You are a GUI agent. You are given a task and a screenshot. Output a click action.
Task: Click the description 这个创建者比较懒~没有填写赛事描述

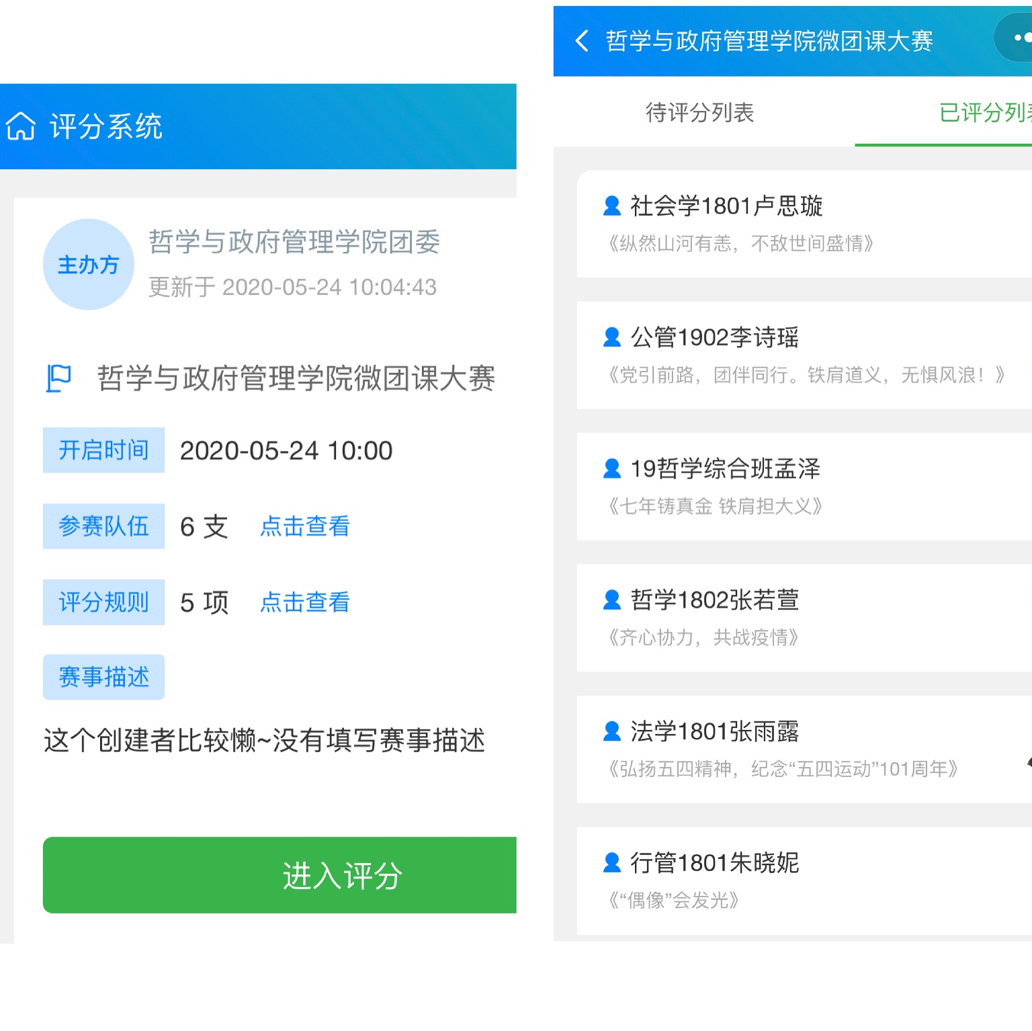264,741
